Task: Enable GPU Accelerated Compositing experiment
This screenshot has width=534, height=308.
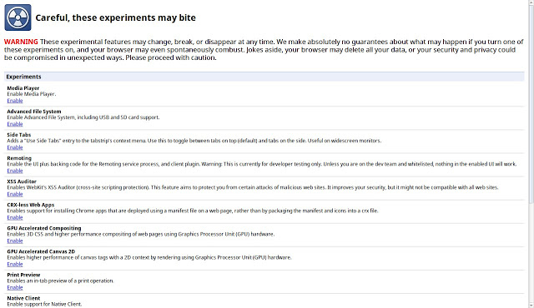Action: pyautogui.click(x=15, y=241)
